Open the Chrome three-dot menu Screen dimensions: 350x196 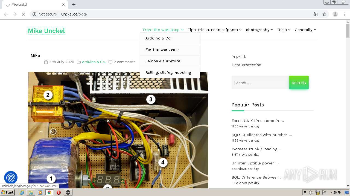tap(344, 14)
